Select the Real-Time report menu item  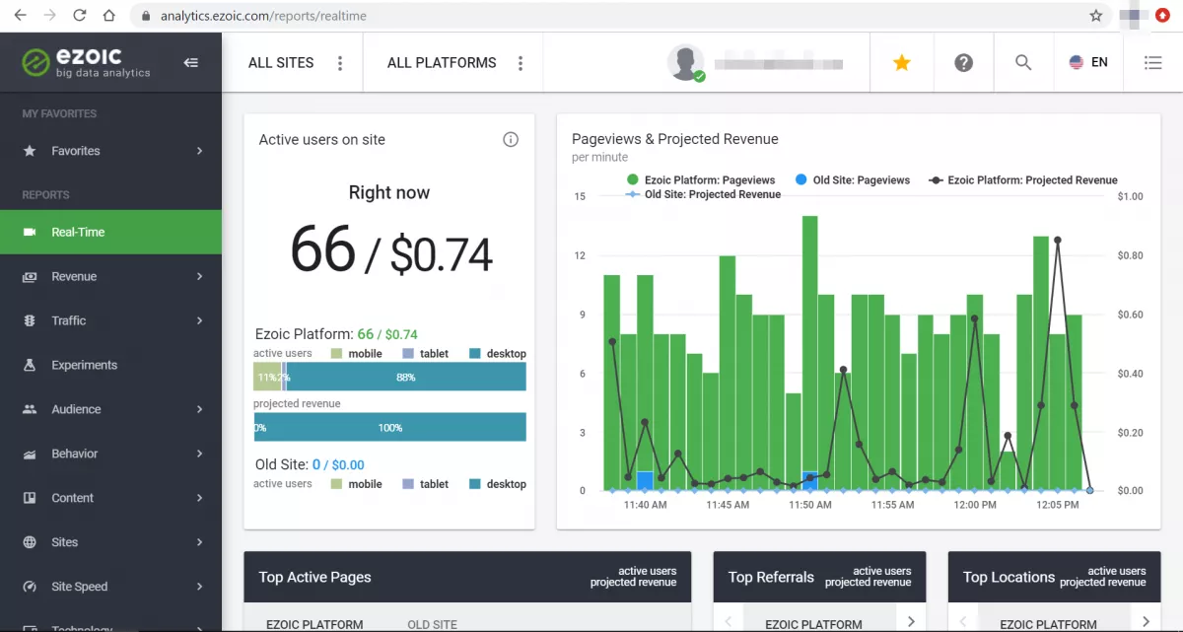[110, 232]
